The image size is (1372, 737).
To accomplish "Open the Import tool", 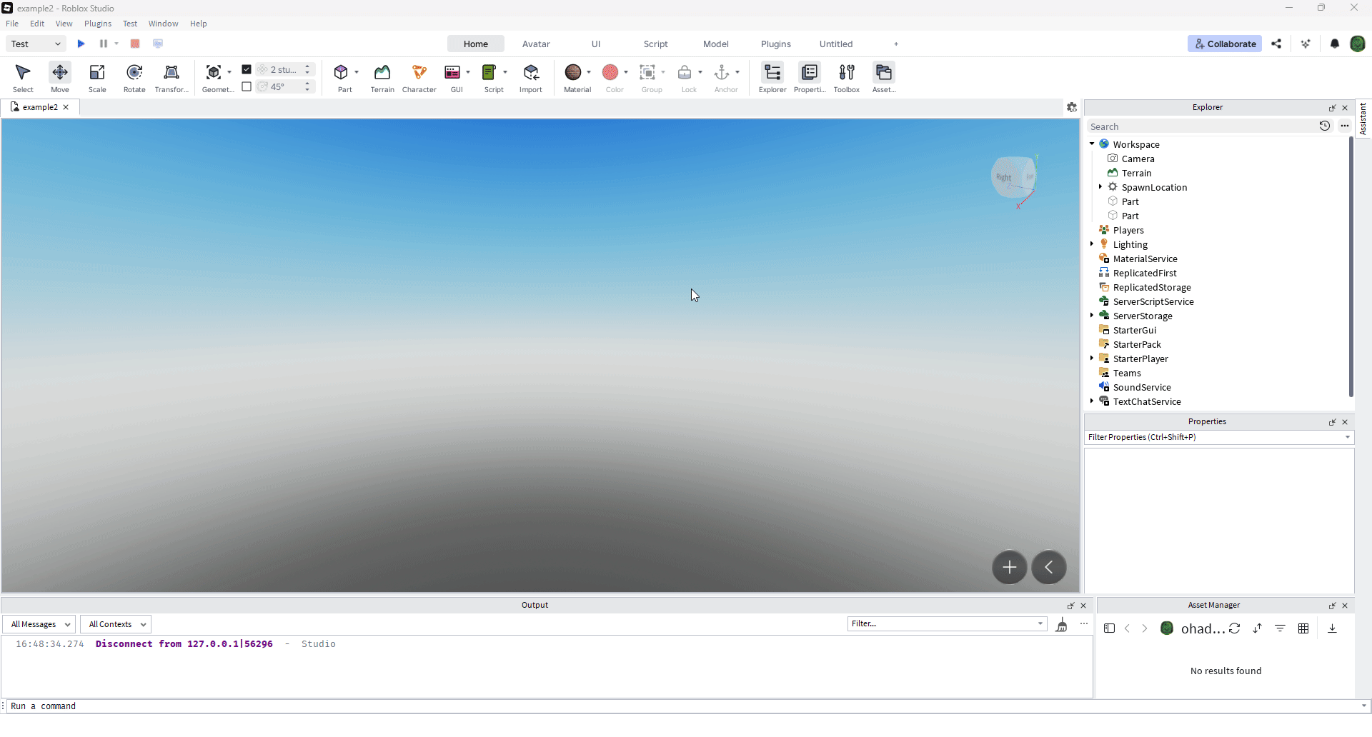I will (x=530, y=77).
